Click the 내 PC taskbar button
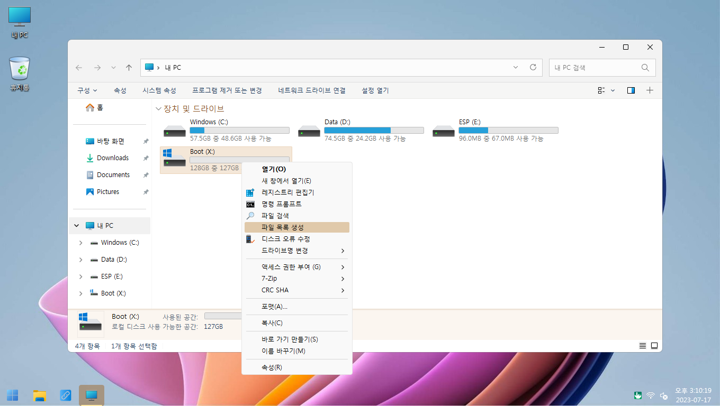Image resolution: width=720 pixels, height=406 pixels. pyautogui.click(x=92, y=395)
